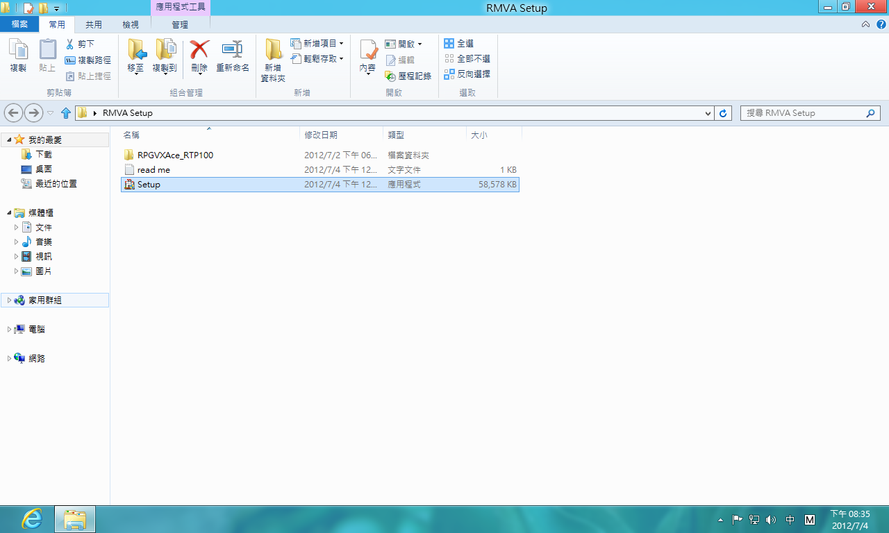The image size is (889, 533).
Task: Click the Help question mark icon
Action: point(881,24)
